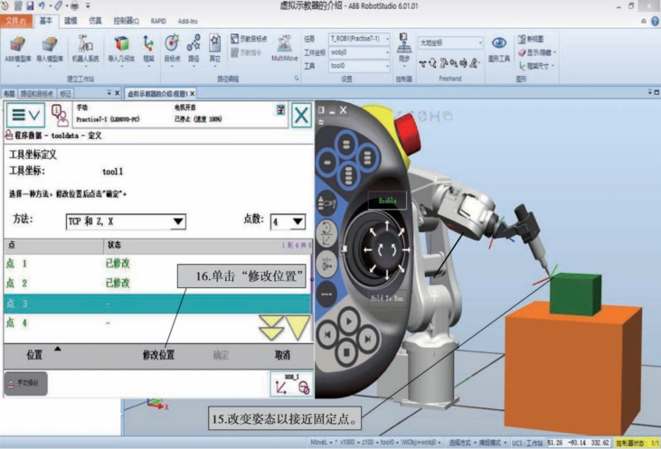661x449 pixels.
Task: Toggle the pendant mechanical unit select key
Action: pyautogui.click(x=326, y=203)
